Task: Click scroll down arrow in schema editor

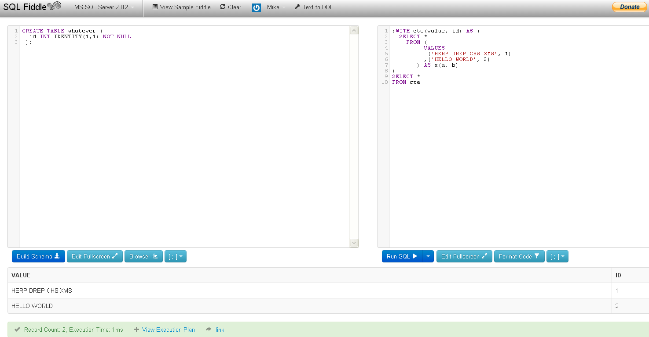Action: coord(354,243)
